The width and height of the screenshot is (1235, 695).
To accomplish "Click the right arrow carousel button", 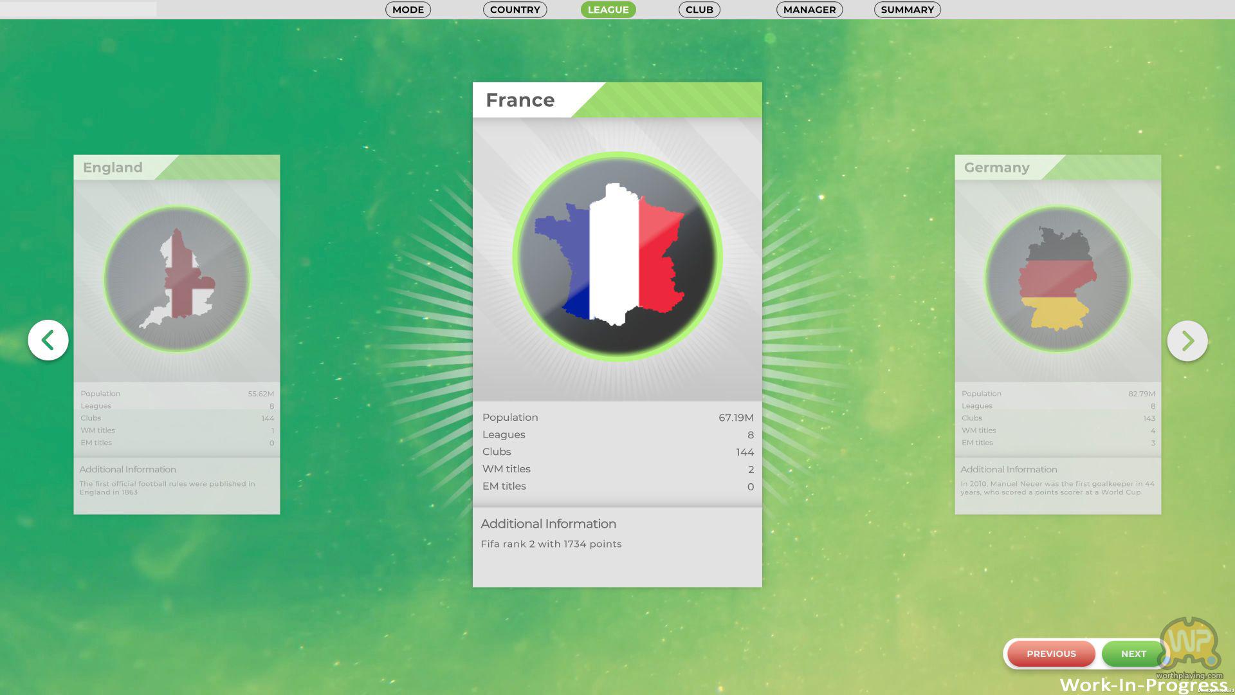I will point(1187,340).
